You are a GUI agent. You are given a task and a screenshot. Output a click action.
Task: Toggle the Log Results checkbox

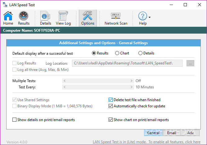[x=14, y=63]
